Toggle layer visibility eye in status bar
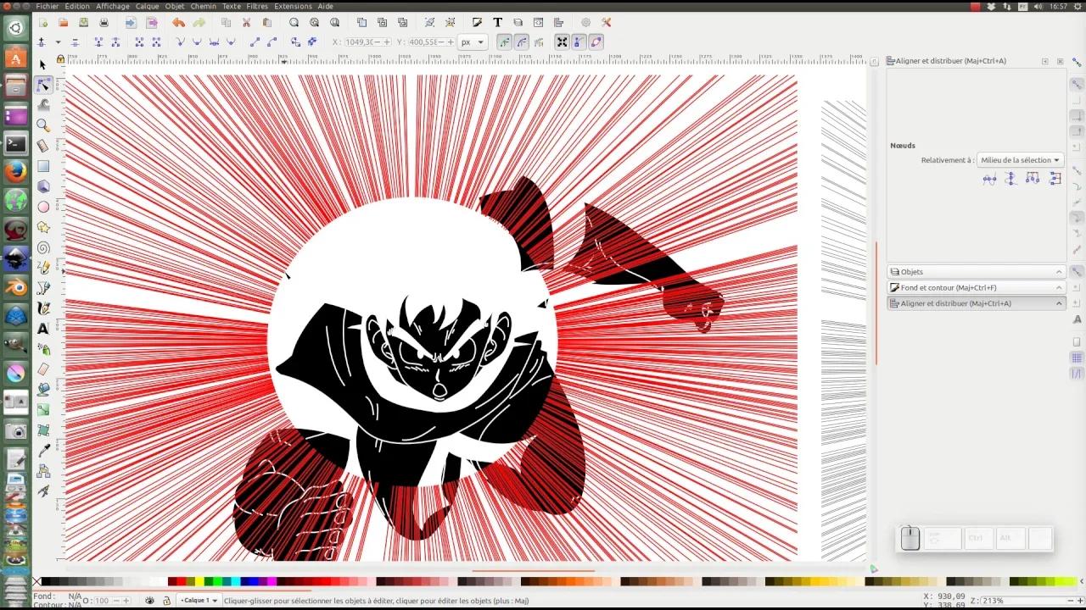The width and height of the screenshot is (1086, 610). (x=149, y=600)
